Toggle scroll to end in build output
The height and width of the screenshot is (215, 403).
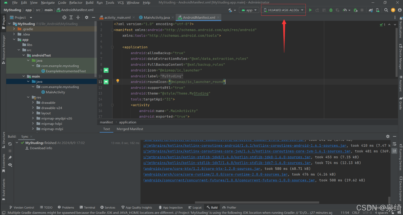coord(394,151)
